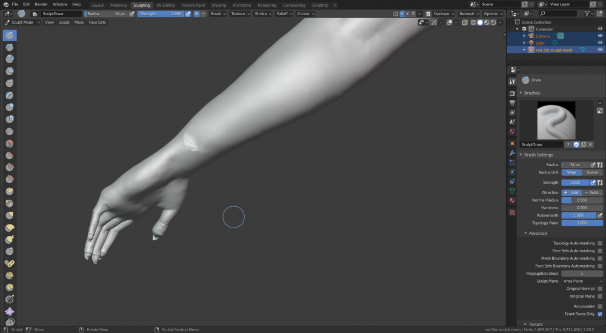Open the Remesh dropdown

tap(469, 13)
